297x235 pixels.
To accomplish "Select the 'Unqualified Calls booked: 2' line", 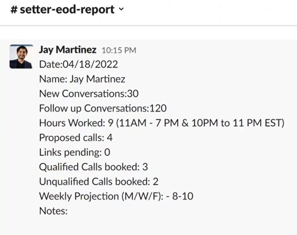I will [99, 182].
